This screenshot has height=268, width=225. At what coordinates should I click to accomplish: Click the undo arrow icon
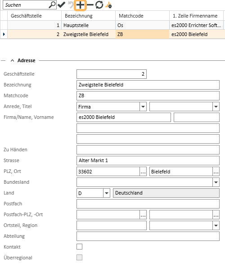point(71,5)
